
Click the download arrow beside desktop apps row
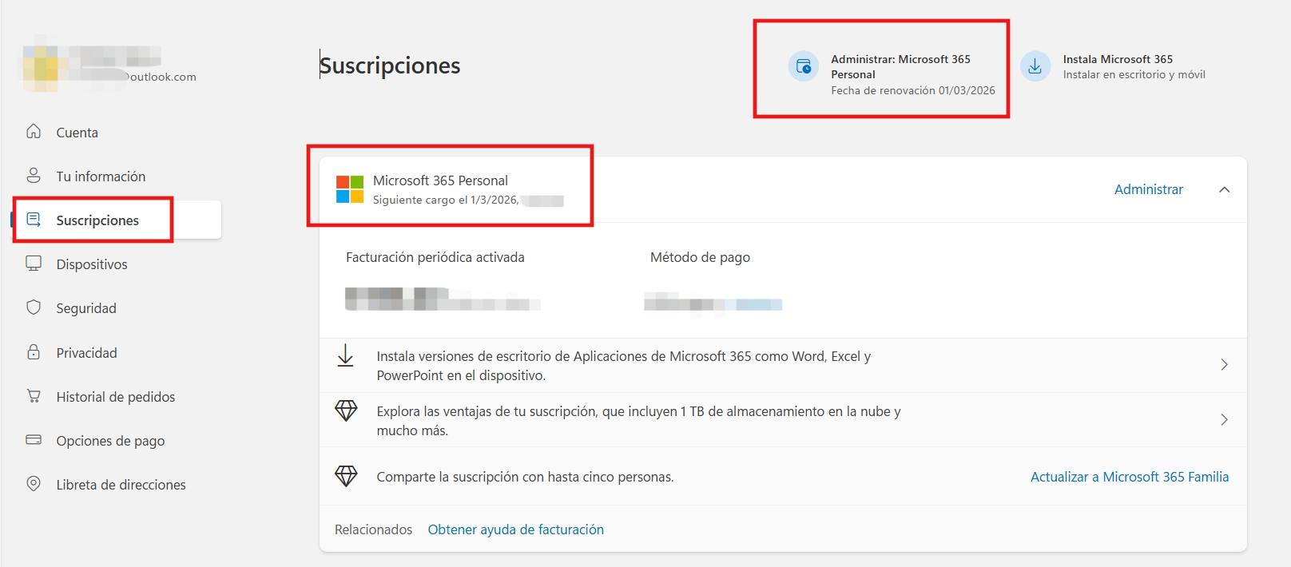tap(345, 355)
